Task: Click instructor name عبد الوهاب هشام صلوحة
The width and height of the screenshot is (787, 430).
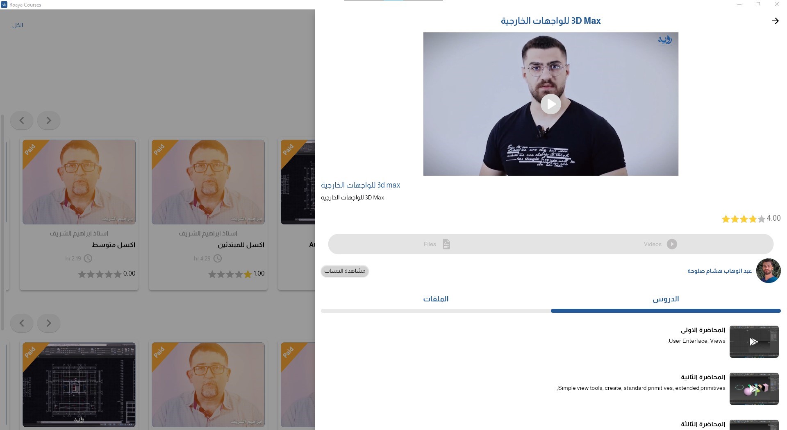Action: (x=719, y=271)
